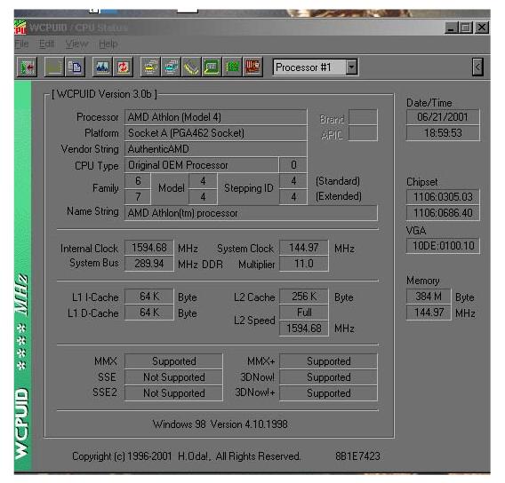Open the yellow stacked-cards toolbar icon
The image size is (505, 483).
[150, 67]
